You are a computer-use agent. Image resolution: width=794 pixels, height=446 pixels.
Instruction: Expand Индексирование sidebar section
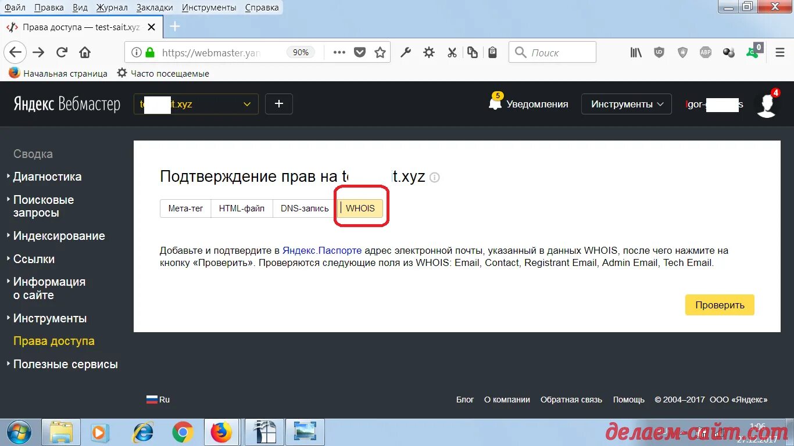coord(59,236)
